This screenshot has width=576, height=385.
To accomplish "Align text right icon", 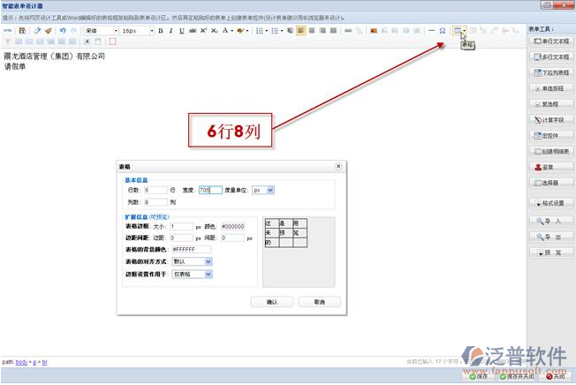I will [x=322, y=31].
